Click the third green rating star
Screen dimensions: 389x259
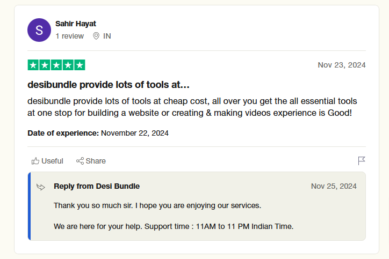pos(56,65)
